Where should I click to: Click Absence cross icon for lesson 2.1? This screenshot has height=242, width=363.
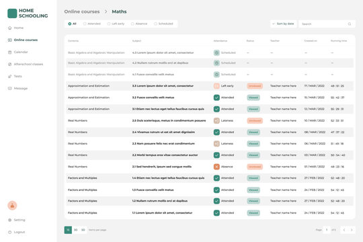click(x=216, y=167)
